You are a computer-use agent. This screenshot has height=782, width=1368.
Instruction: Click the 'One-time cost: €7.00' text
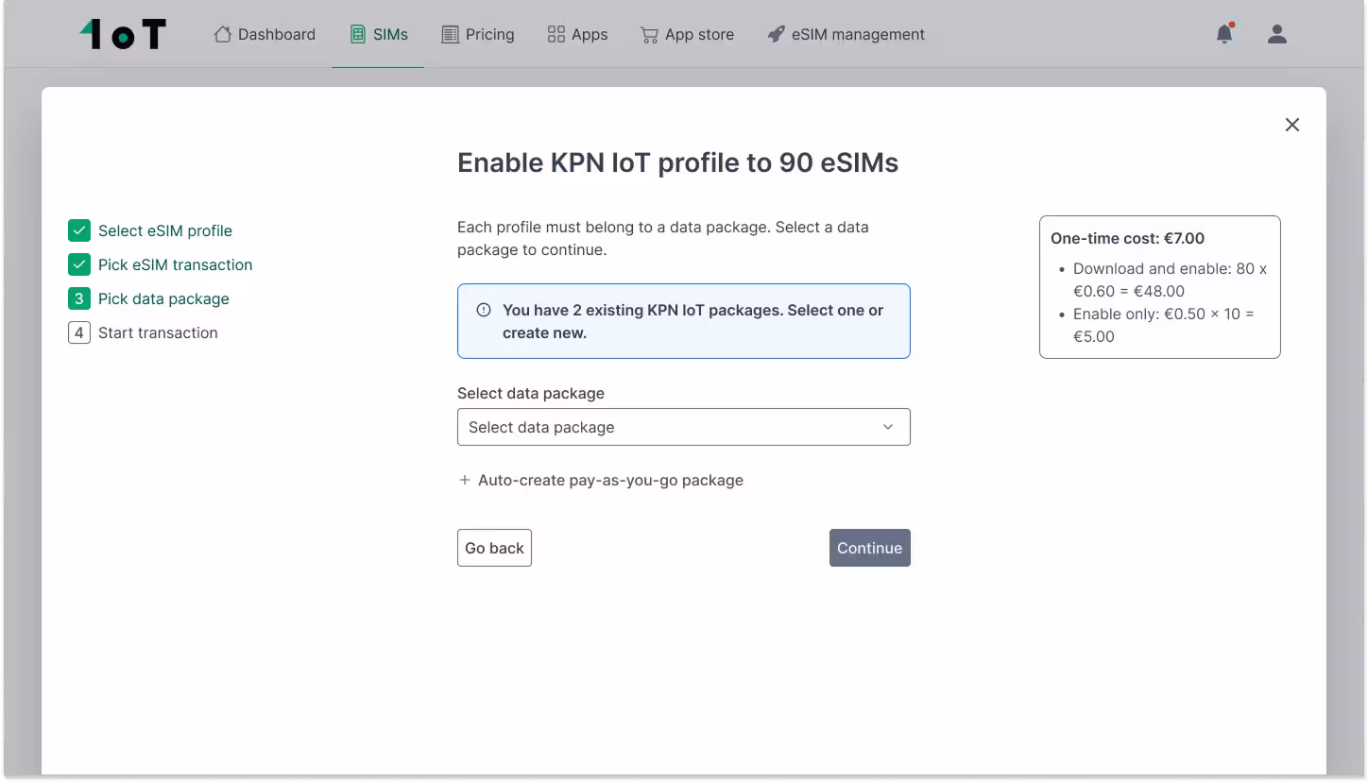tap(1128, 238)
